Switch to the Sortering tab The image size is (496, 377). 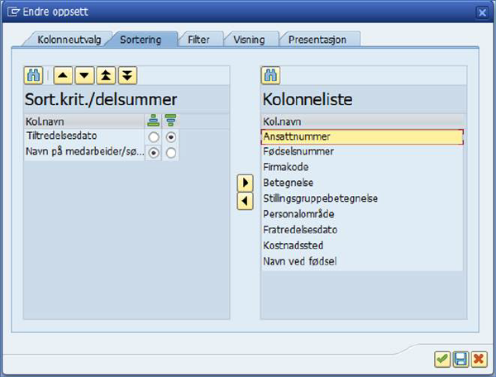pos(141,40)
